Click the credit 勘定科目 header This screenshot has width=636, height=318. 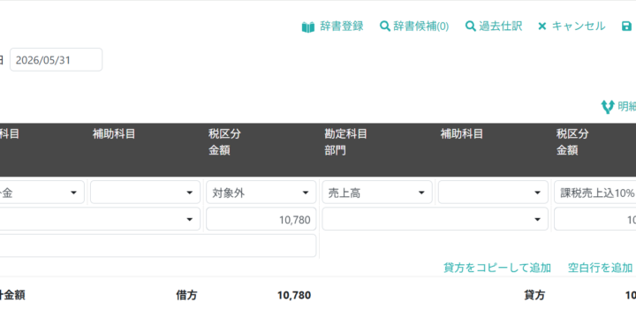pyautogui.click(x=345, y=134)
